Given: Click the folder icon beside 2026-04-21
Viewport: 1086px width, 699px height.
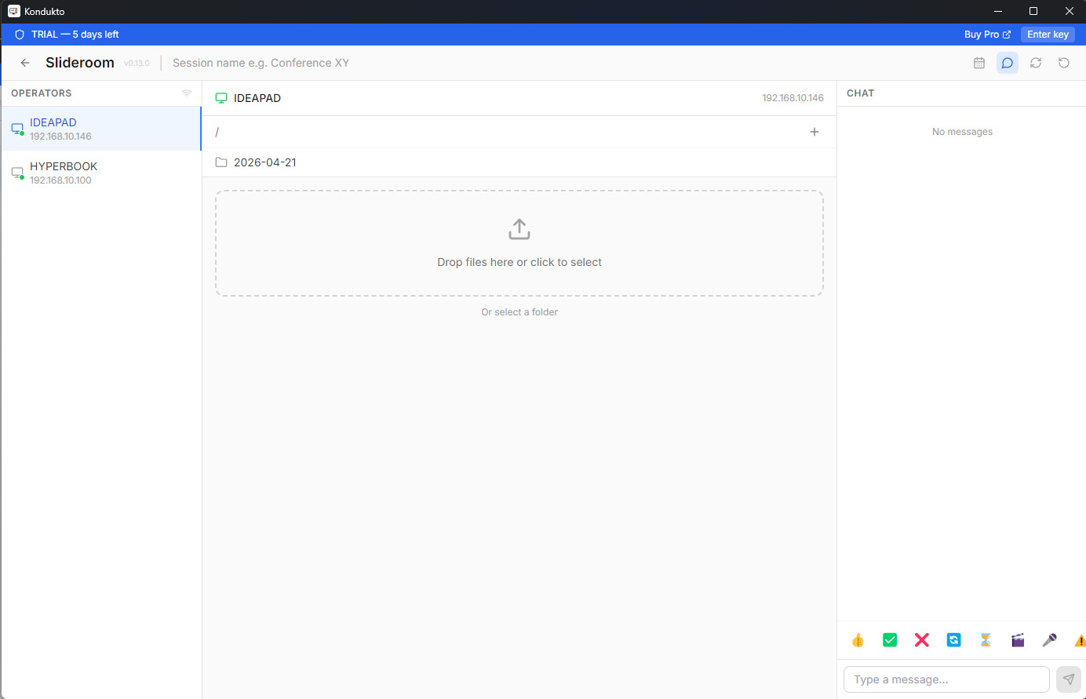Looking at the screenshot, I should [x=221, y=162].
